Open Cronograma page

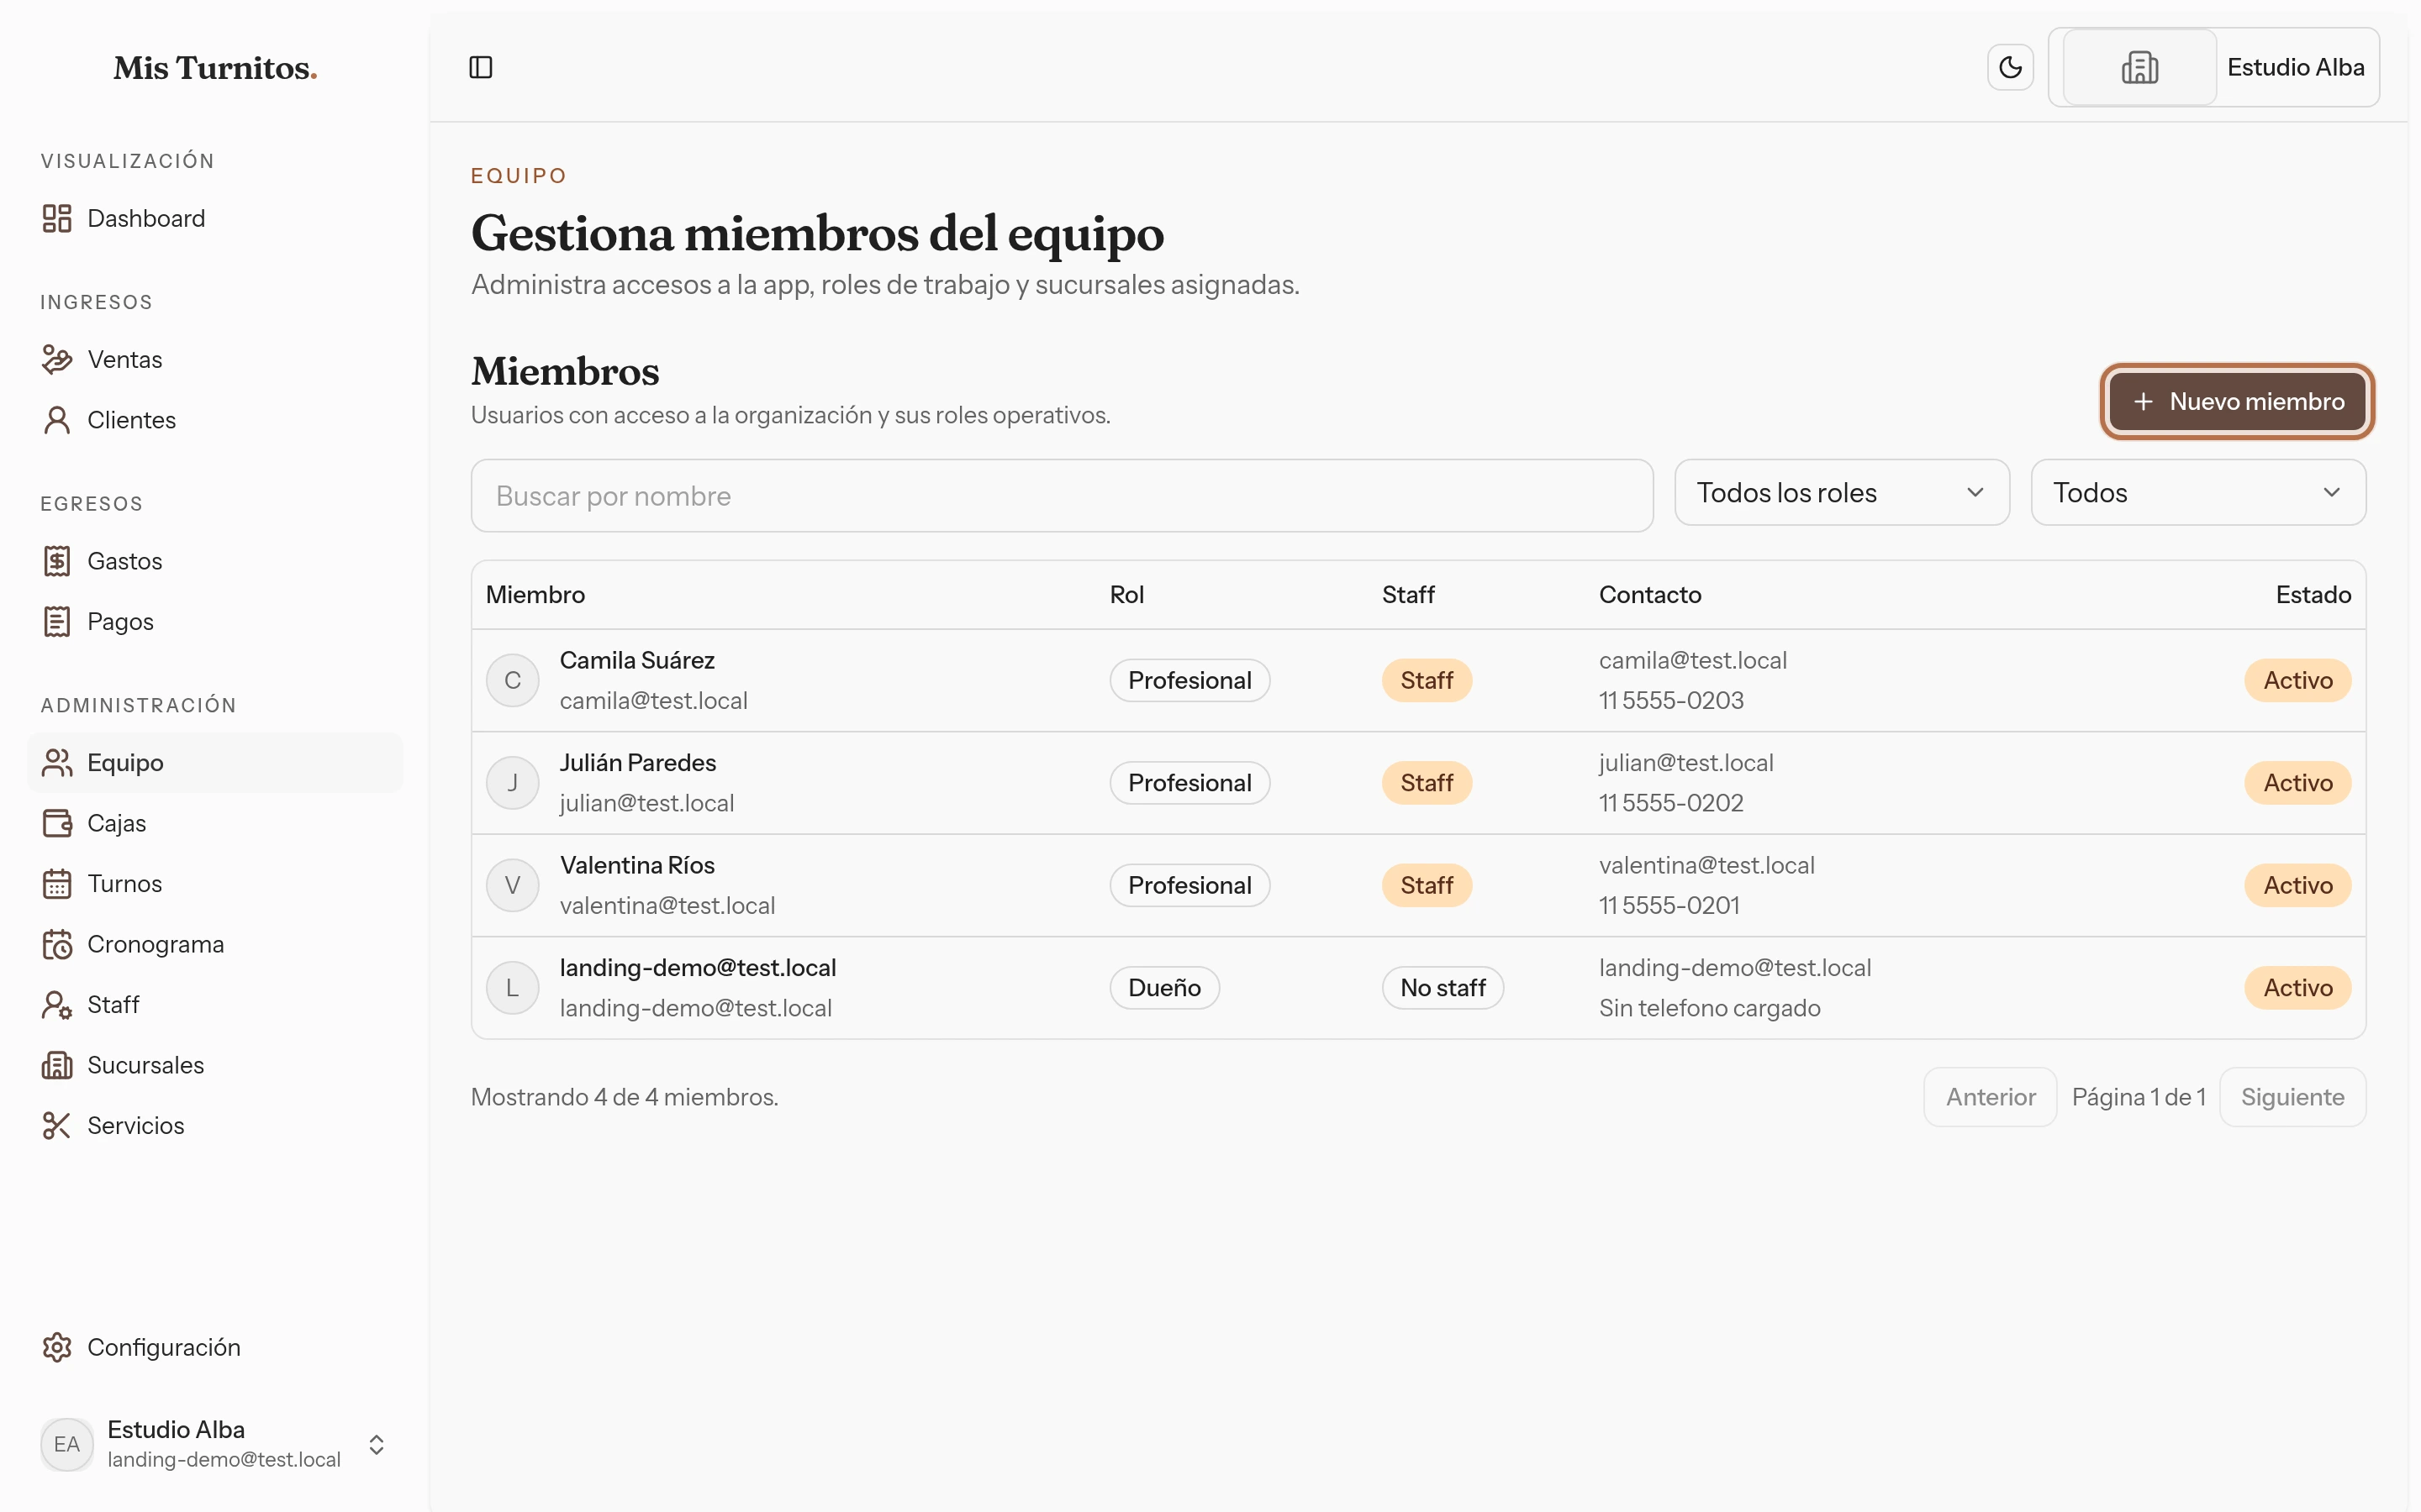pyautogui.click(x=215, y=944)
